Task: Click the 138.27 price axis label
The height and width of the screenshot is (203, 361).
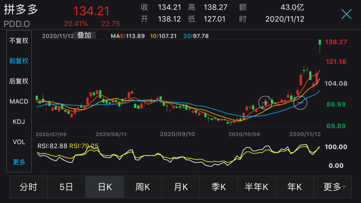Action: (336, 42)
